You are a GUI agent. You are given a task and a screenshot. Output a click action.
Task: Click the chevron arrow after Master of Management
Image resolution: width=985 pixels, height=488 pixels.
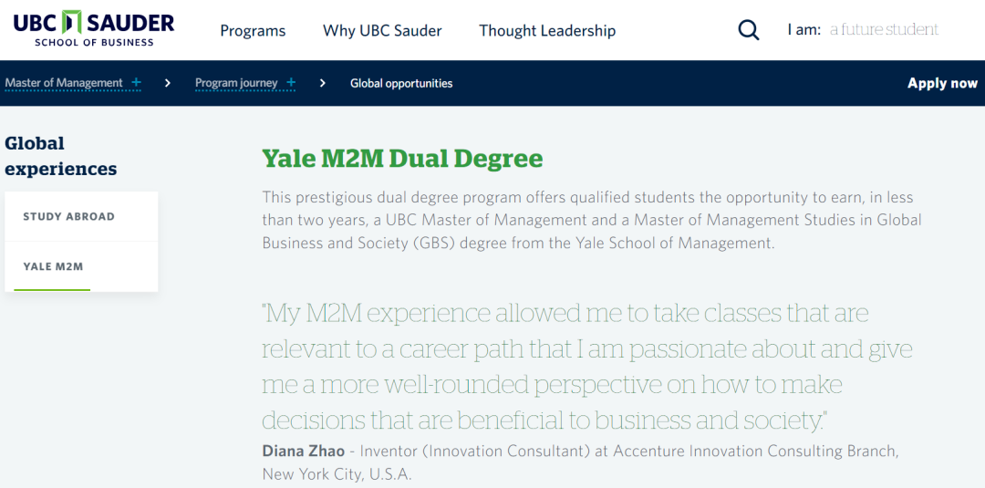[x=168, y=83]
